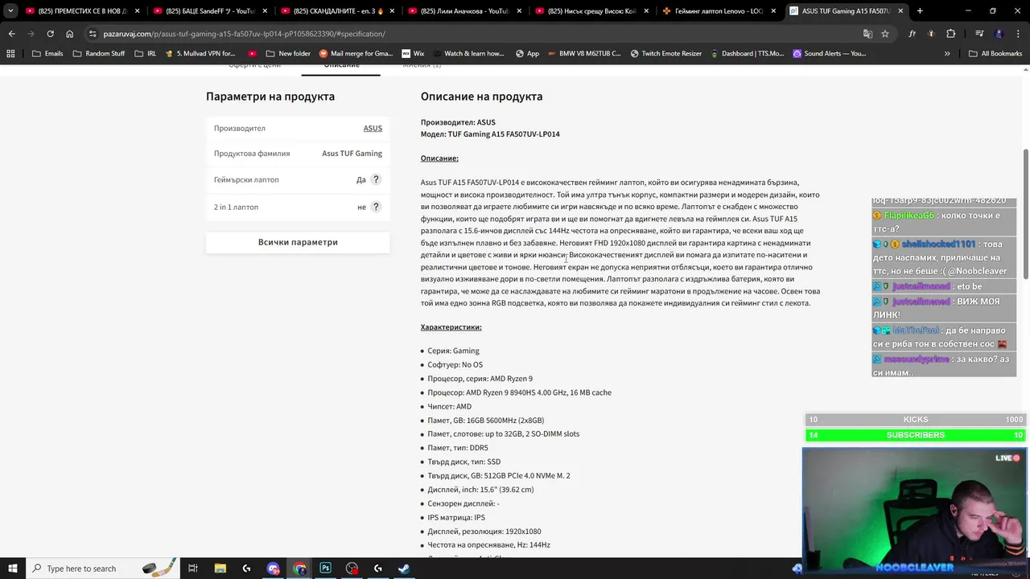Screen dimensions: 1030x579
Task: Click the help icon next to 2 in 1 лаптоп
Action: click(375, 207)
